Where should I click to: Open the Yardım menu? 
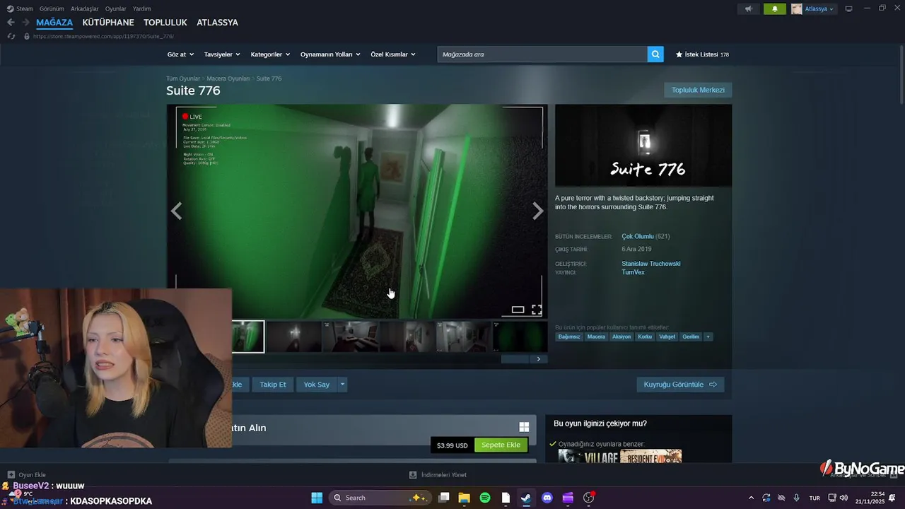[141, 8]
